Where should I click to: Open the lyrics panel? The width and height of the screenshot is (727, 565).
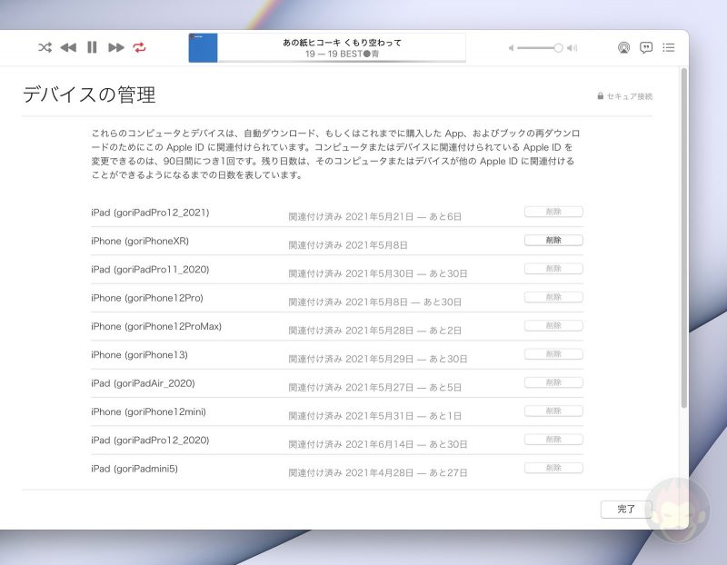coord(647,47)
